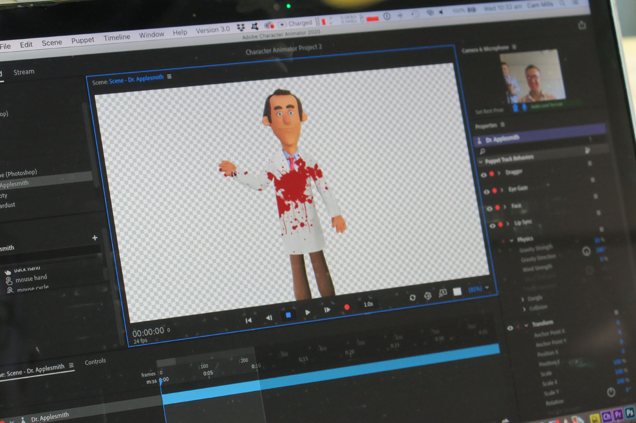
Task: Open the Controls panel tab
Action: [x=95, y=362]
